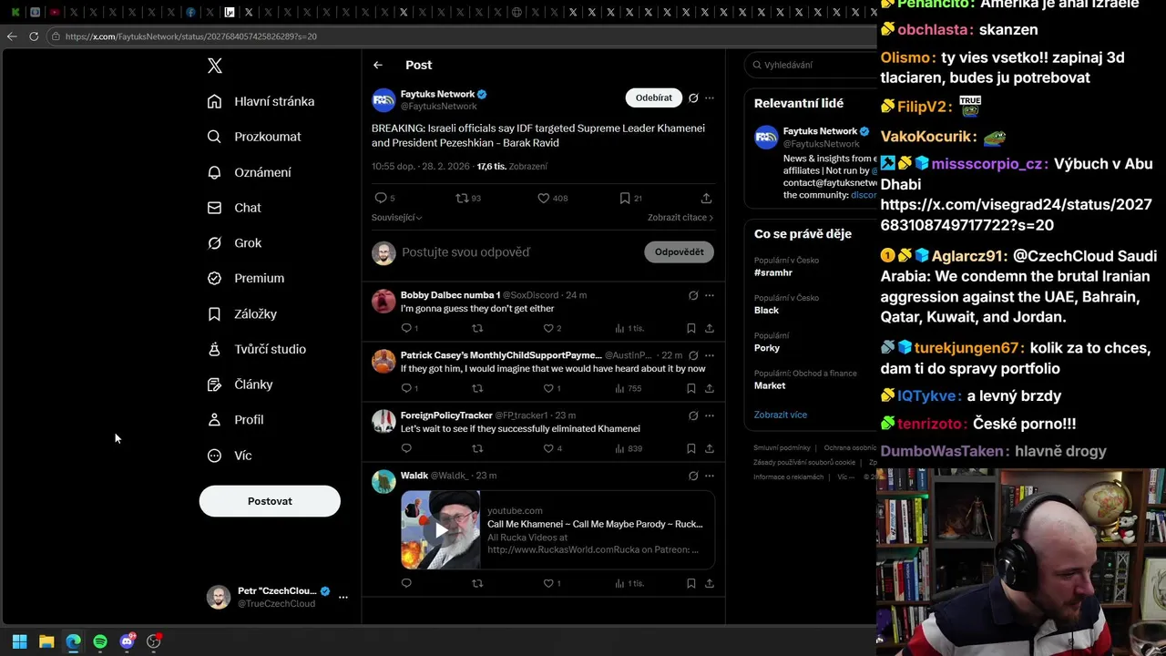The height and width of the screenshot is (656, 1166).
Task: Open Zobrazit citace quotes link
Action: point(680,218)
